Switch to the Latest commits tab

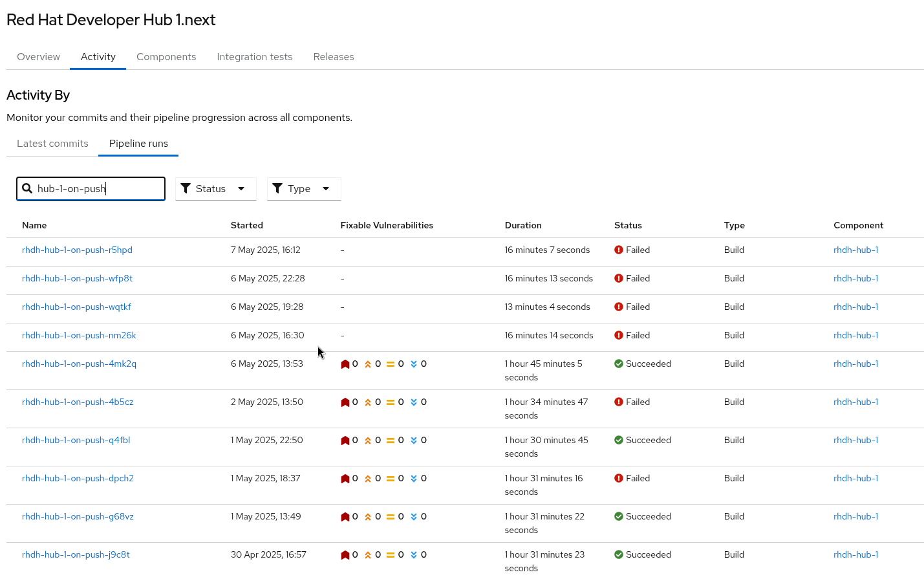click(x=52, y=144)
